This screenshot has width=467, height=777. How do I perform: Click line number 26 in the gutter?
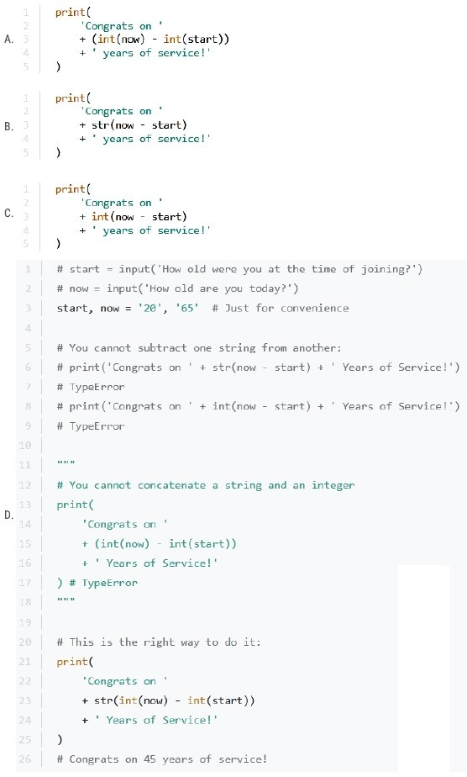point(24,758)
